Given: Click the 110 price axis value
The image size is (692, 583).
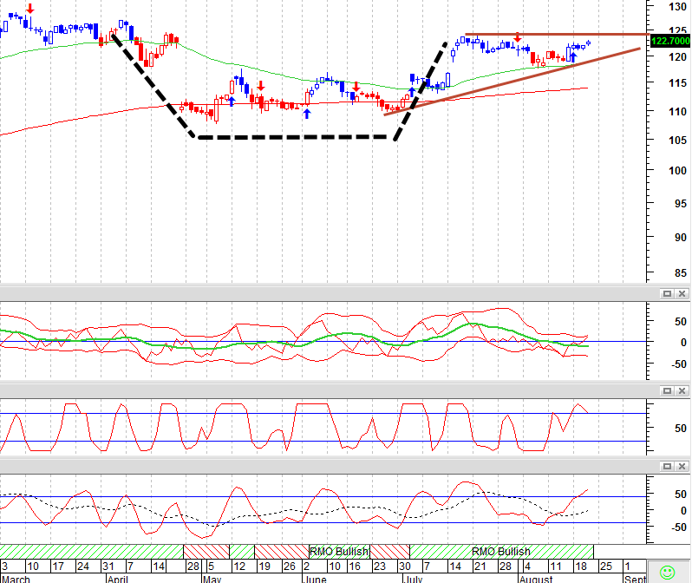Looking at the screenshot, I should pos(677,112).
